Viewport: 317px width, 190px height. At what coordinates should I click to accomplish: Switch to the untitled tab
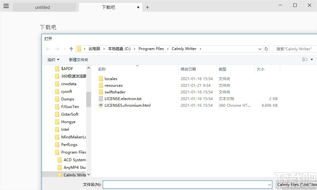(45, 7)
